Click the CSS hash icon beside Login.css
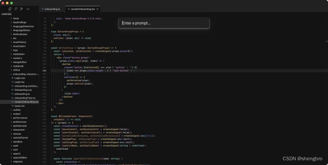328x165 pixels. click(x=12, y=78)
